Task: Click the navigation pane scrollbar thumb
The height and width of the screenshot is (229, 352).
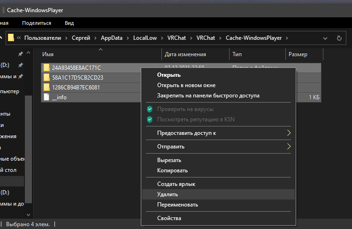Action: pyautogui.click(x=28, y=149)
